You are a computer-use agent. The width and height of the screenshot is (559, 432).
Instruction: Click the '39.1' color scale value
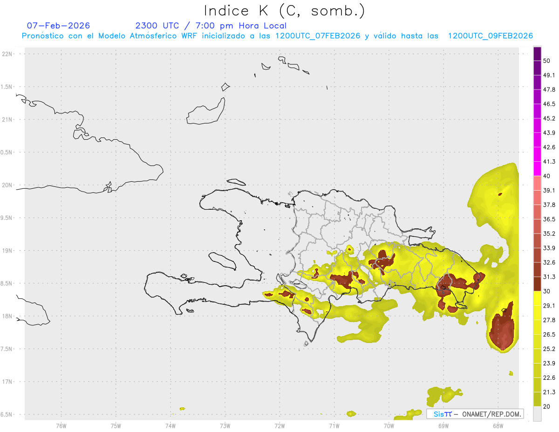(x=549, y=190)
